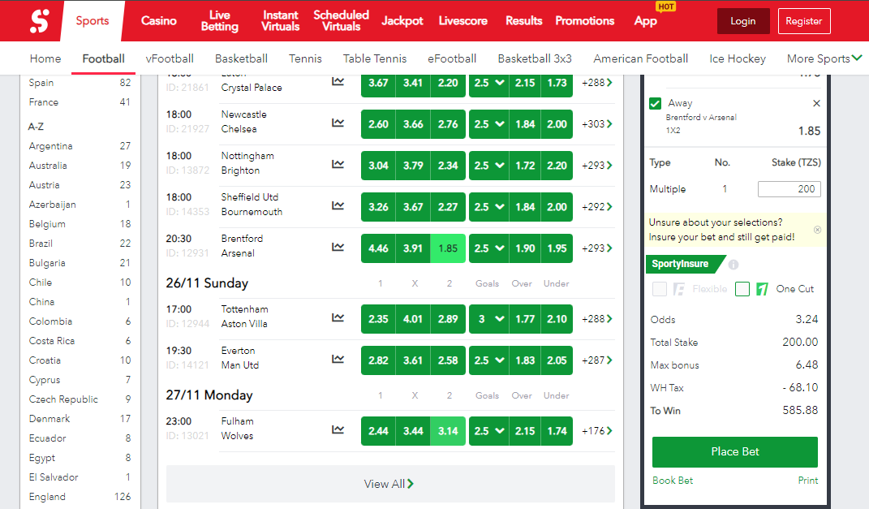This screenshot has height=509, width=869.
Task: Expand +176 more markets for Fulham v Wolves
Action: [597, 431]
